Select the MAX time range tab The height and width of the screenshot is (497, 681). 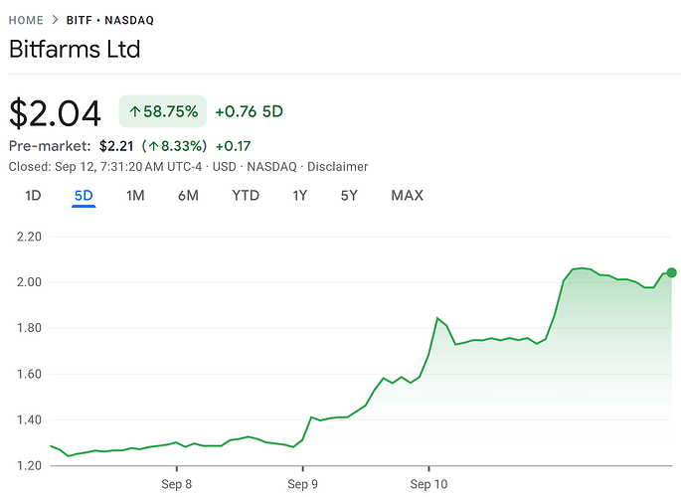[x=407, y=196]
